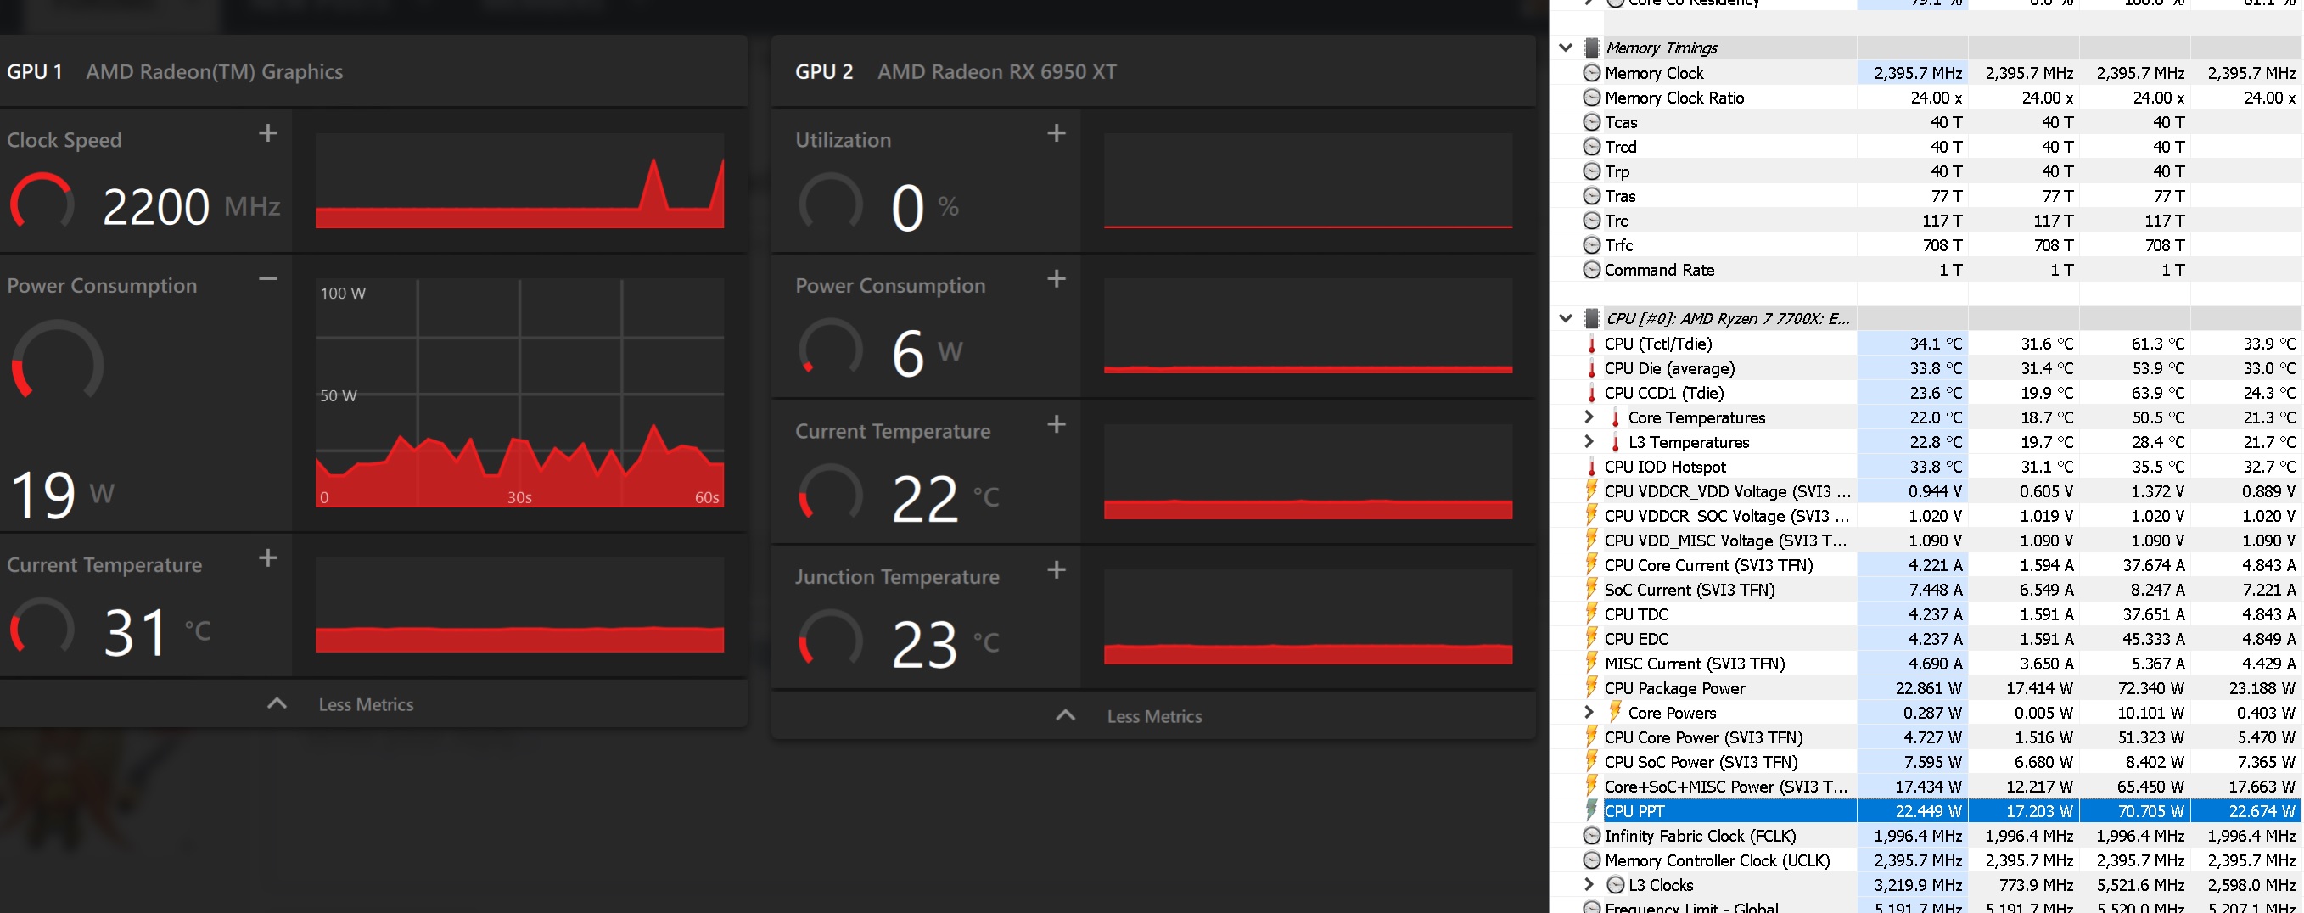This screenshot has width=2304, height=913.
Task: Select the CPU PPT sensor row
Action: click(x=1926, y=811)
